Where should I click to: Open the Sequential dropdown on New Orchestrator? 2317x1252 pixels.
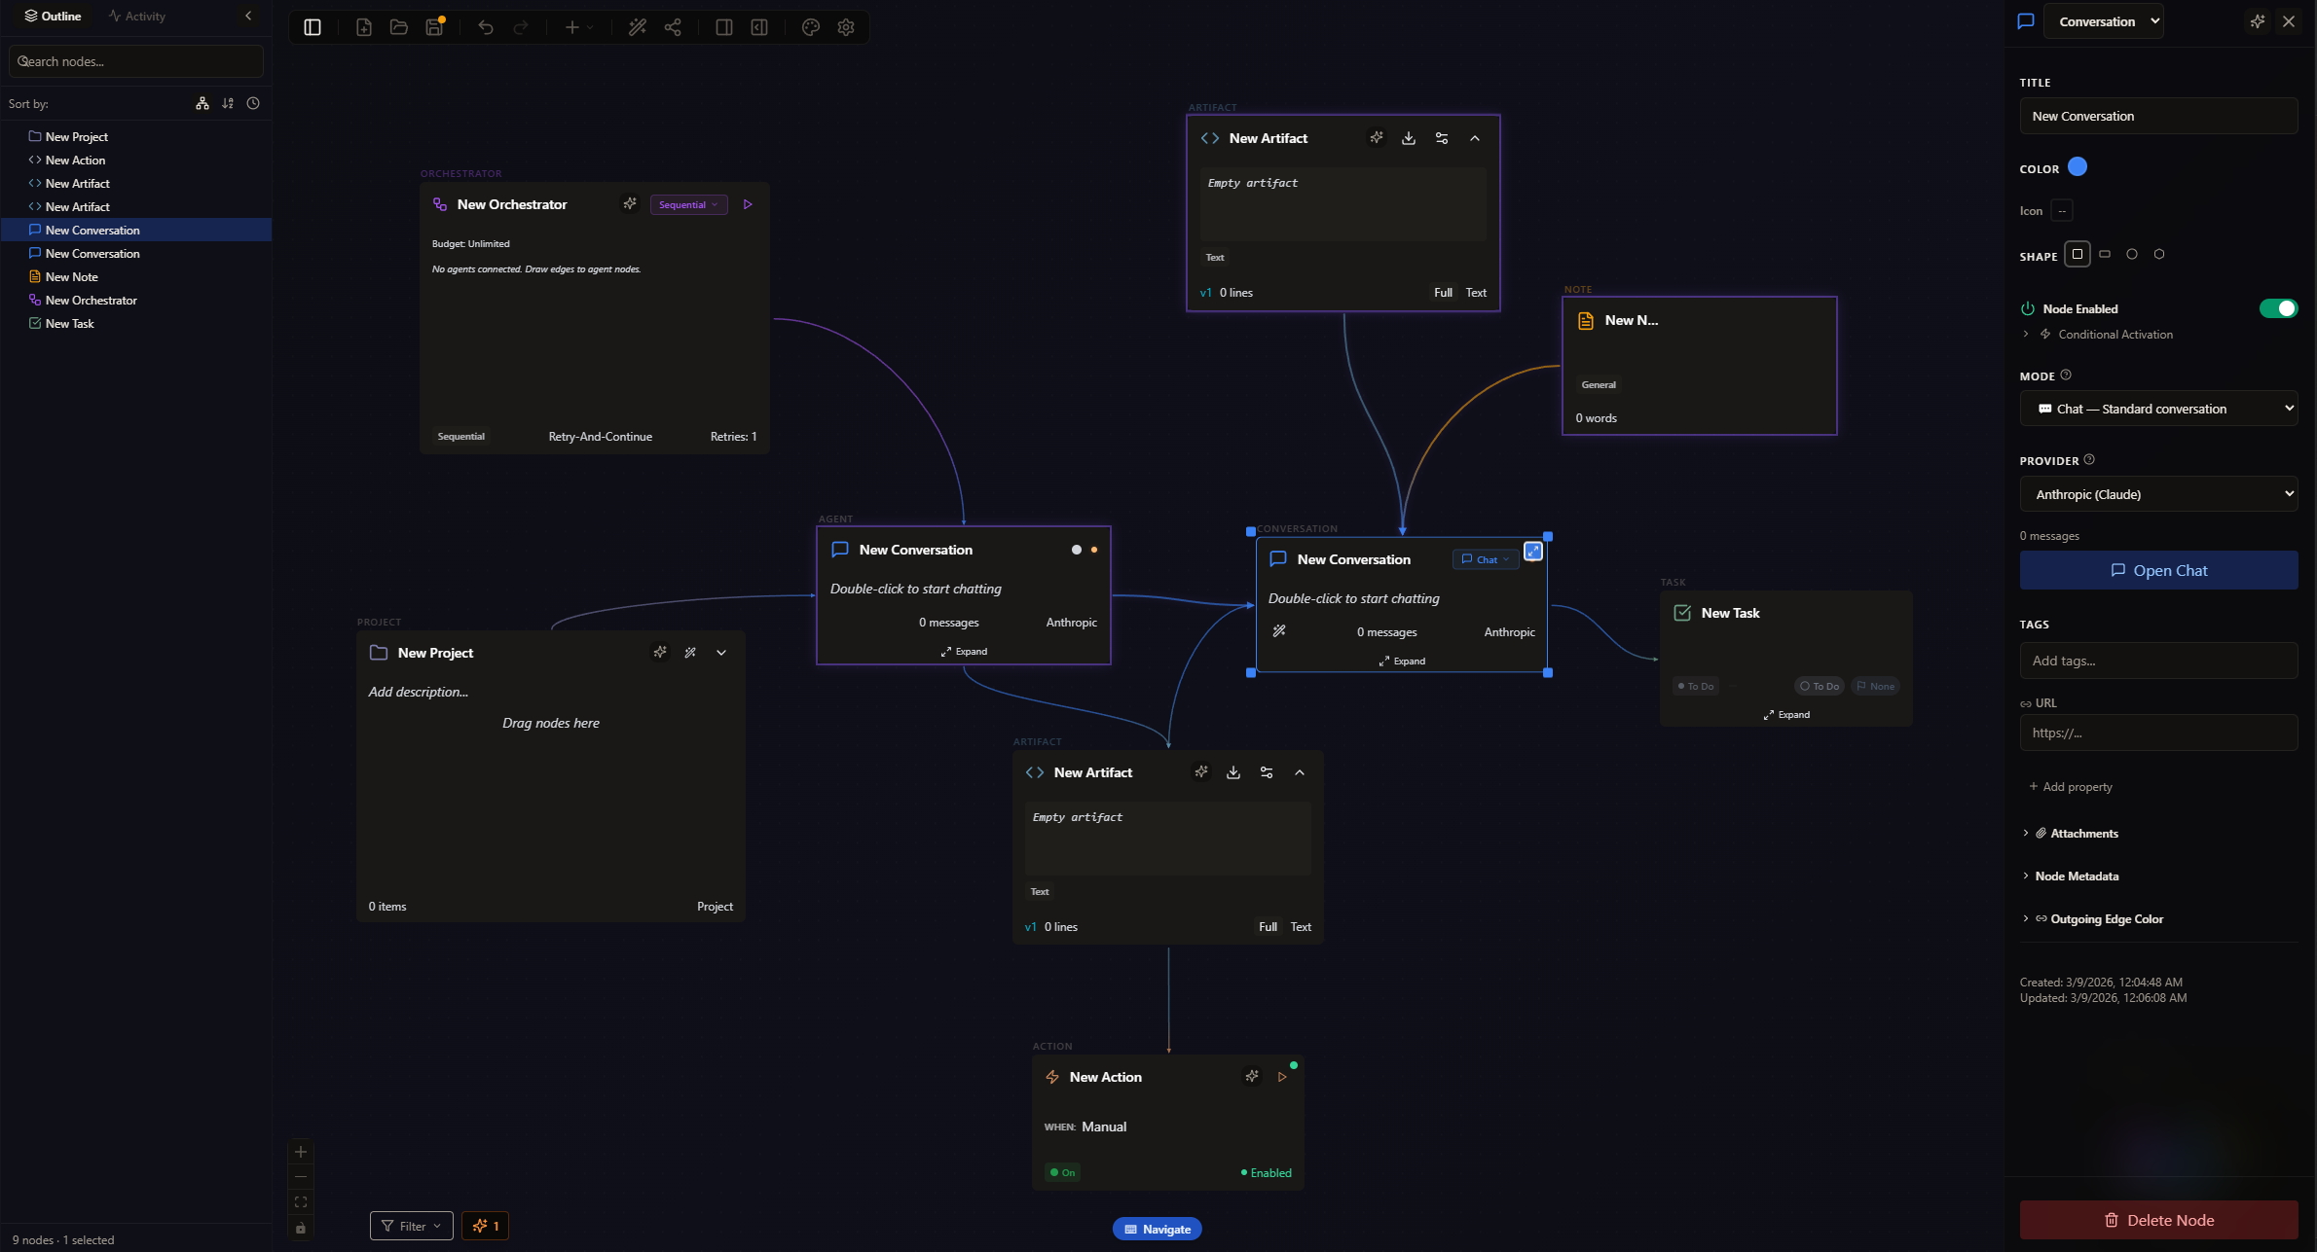click(688, 204)
